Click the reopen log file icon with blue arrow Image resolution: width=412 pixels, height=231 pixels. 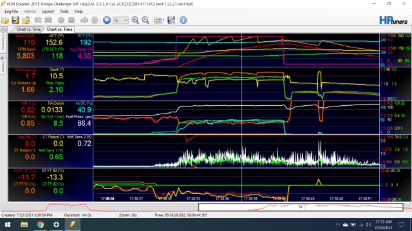(x=26, y=20)
